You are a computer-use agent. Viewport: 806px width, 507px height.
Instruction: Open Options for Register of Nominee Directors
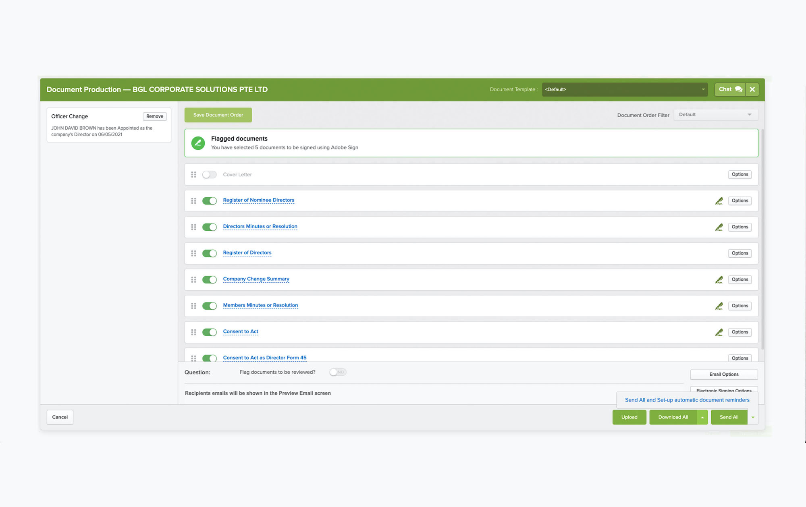point(740,201)
